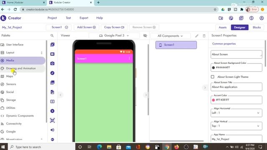Viewport: 267px width, 150px height.
Task: Open the Assets tab
Action: (222, 27)
